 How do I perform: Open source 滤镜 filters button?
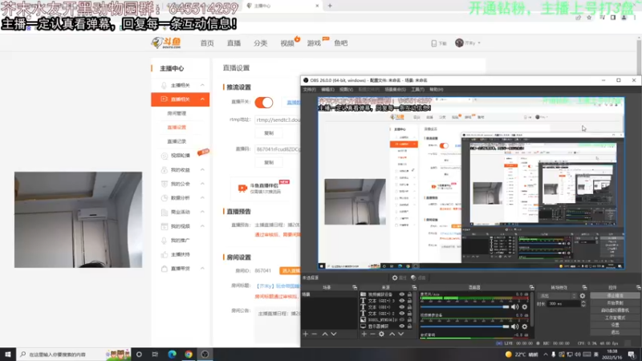(x=418, y=278)
